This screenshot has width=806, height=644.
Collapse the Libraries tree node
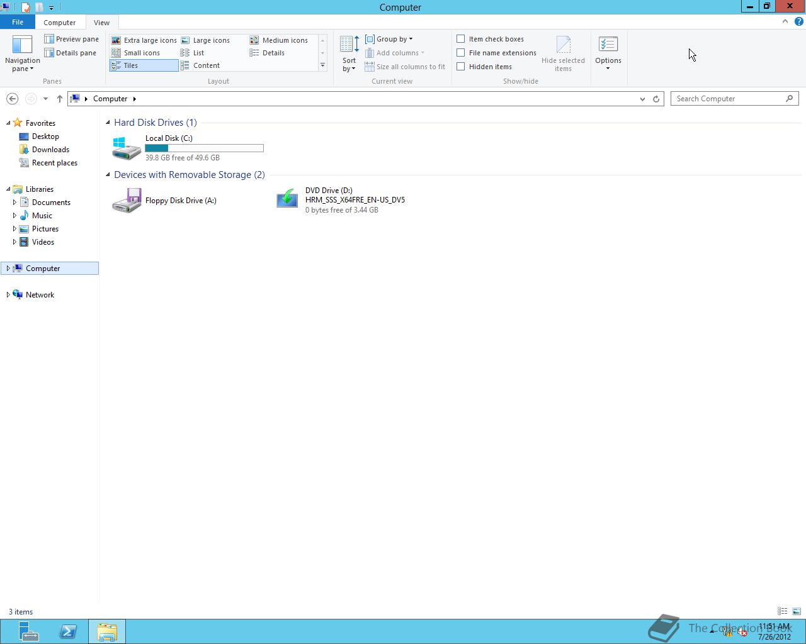pyautogui.click(x=8, y=189)
